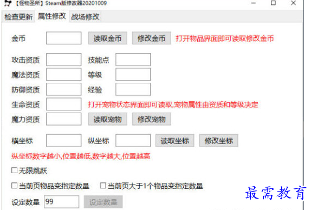This screenshot has height=210, width=311.
Task: Click the 魔力资质 label
Action: [25, 120]
